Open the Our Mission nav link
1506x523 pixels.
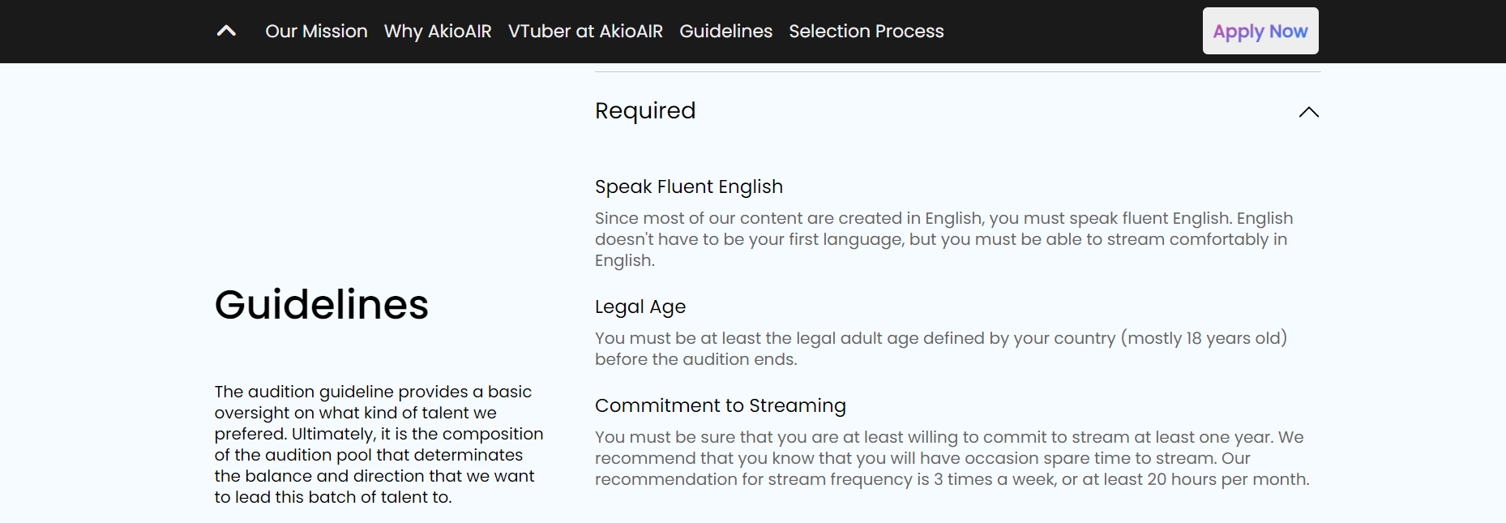click(x=316, y=31)
